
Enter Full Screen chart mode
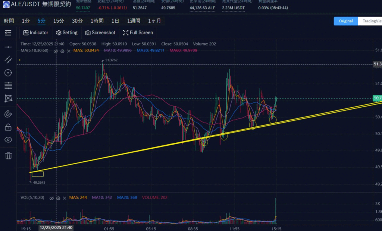pyautogui.click(x=138, y=33)
